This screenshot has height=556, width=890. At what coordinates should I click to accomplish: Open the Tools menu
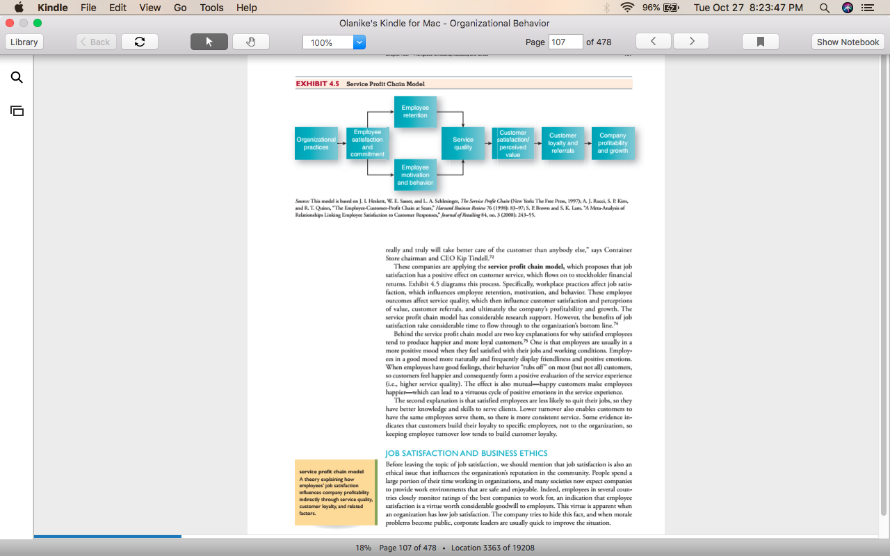pyautogui.click(x=211, y=8)
